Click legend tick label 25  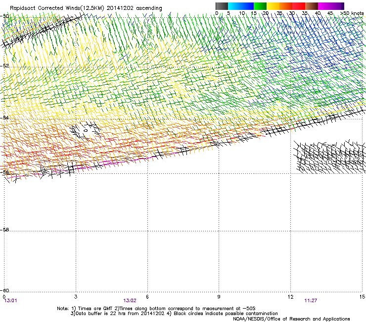click(279, 13)
